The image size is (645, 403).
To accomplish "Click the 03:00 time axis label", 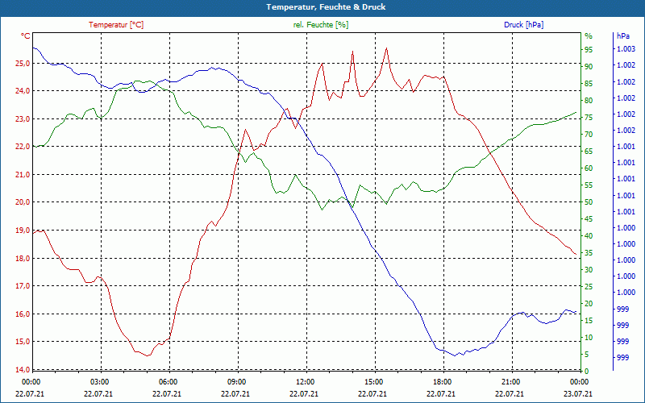I will tap(99, 382).
